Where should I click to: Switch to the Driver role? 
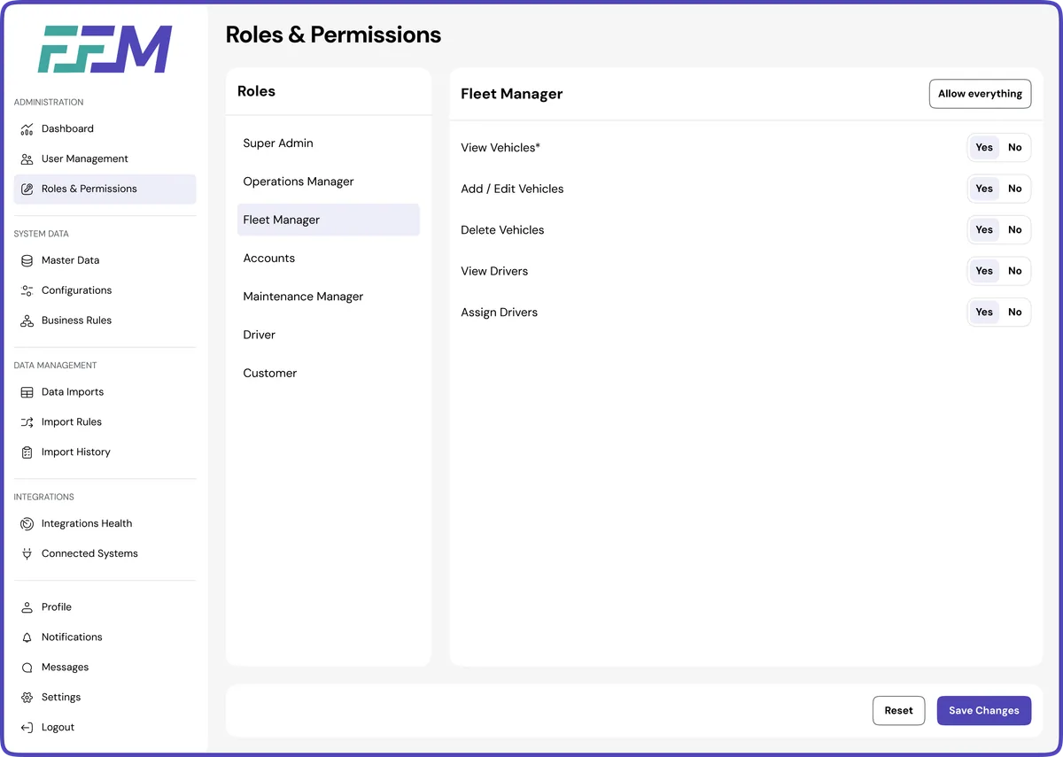[259, 335]
